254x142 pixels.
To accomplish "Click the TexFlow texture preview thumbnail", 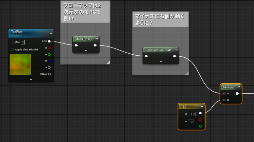I will click(x=20, y=64).
